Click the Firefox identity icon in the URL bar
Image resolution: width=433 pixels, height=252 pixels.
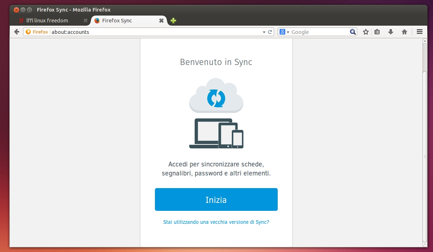[x=28, y=32]
